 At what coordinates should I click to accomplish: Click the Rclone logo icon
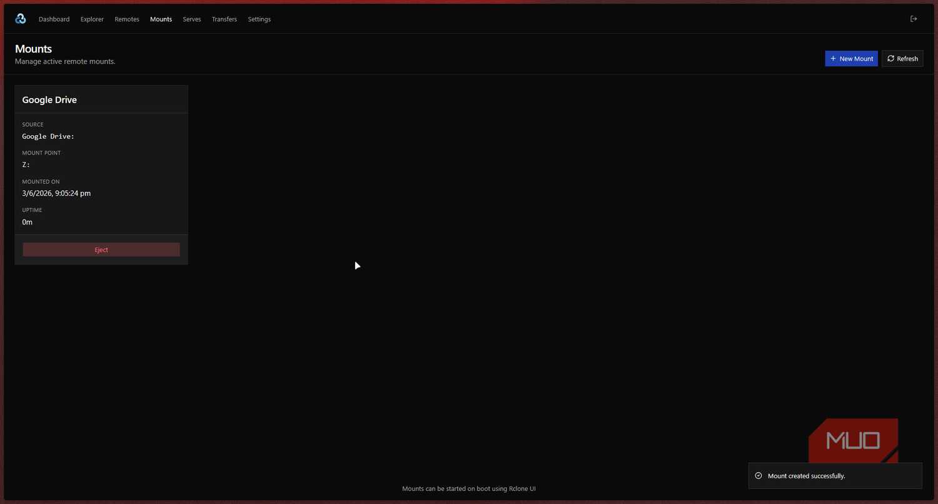(x=21, y=19)
